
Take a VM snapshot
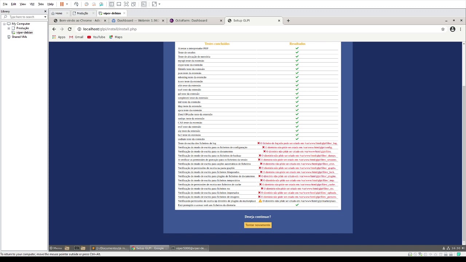(86, 4)
